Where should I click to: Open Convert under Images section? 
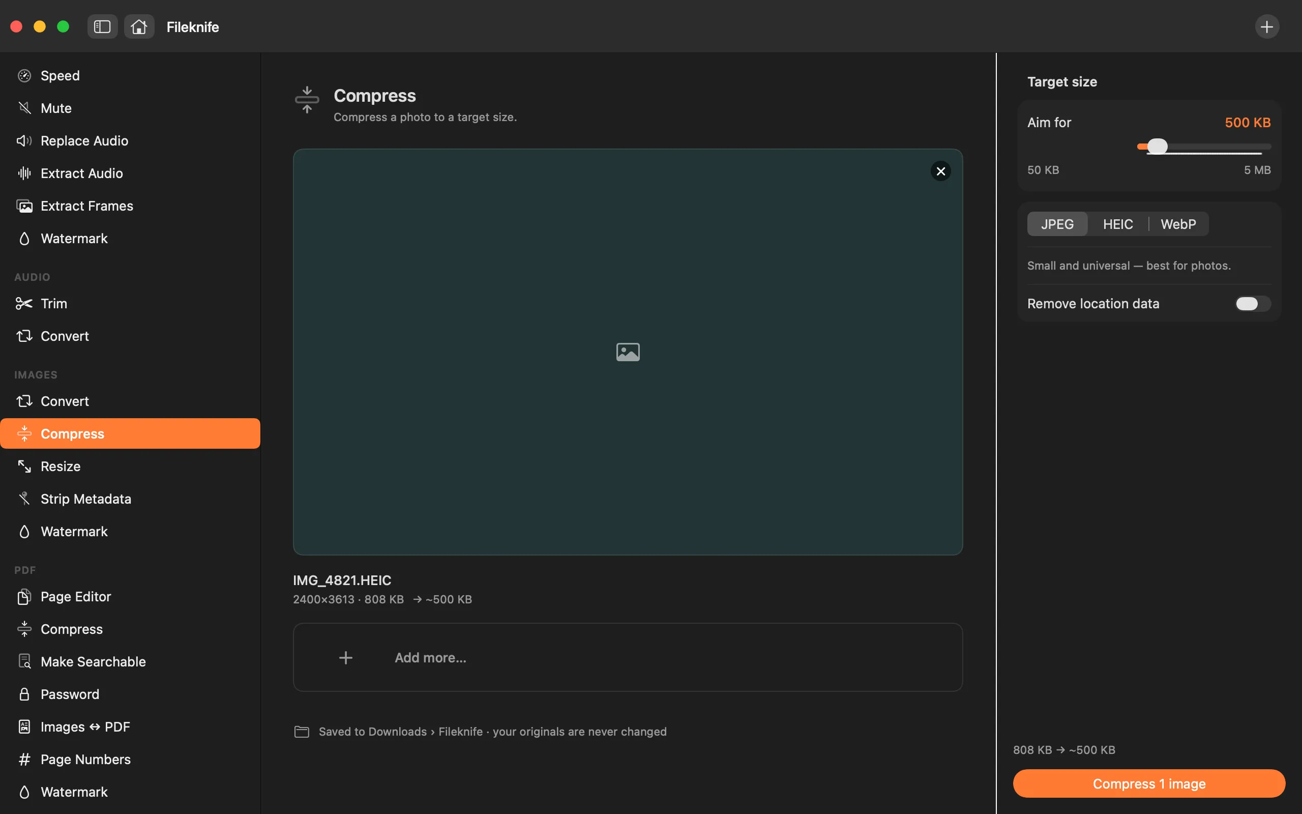pyautogui.click(x=130, y=401)
